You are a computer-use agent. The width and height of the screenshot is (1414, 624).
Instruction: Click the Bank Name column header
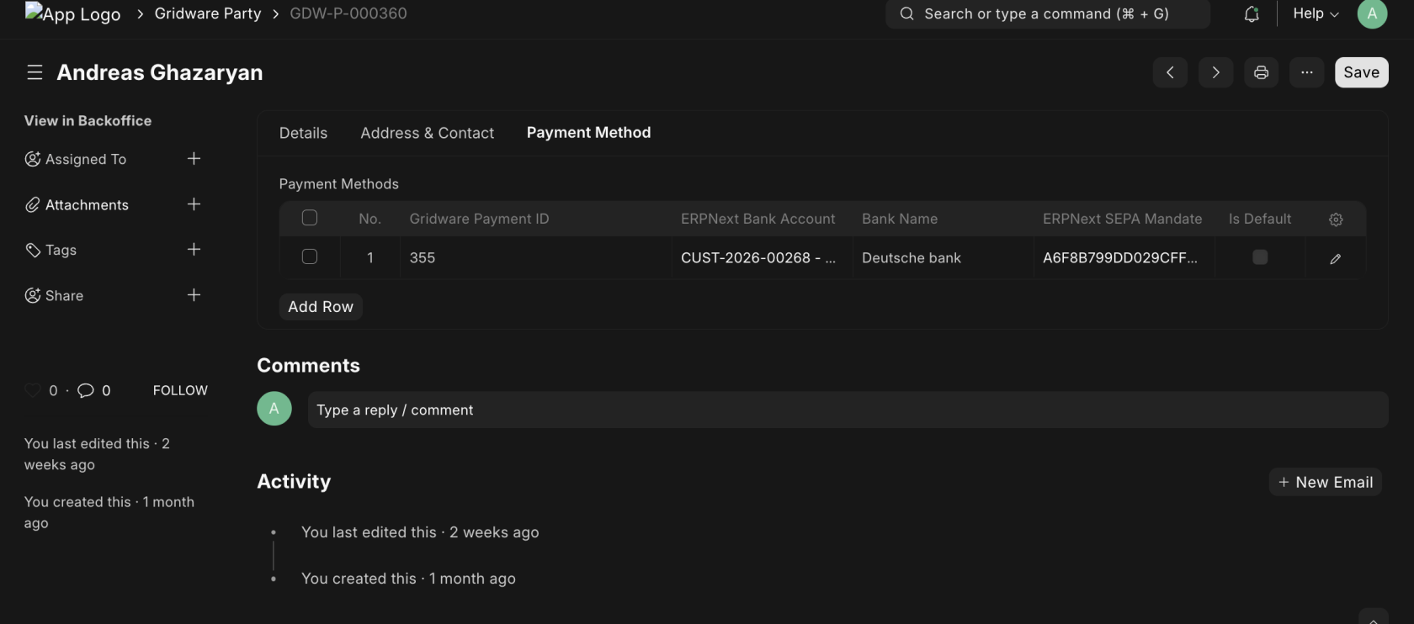tap(900, 219)
